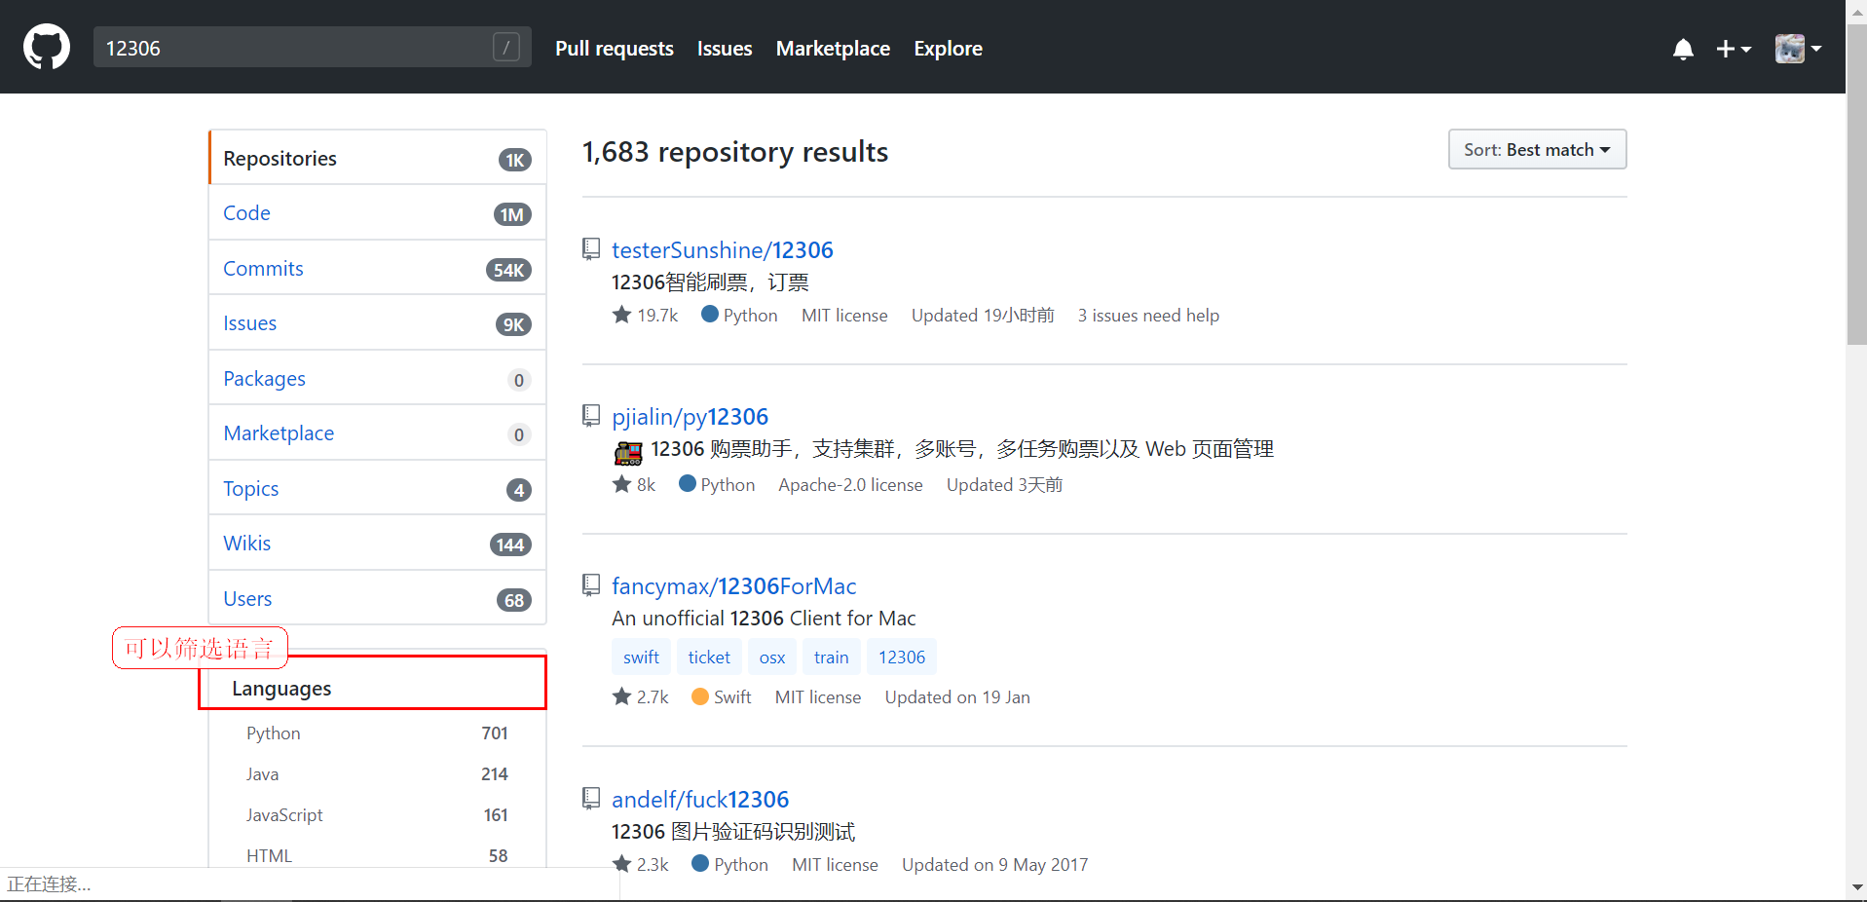1867x902 pixels.
Task: View 19.7k stargazers of testerSunshine/12306
Action: [x=645, y=315]
